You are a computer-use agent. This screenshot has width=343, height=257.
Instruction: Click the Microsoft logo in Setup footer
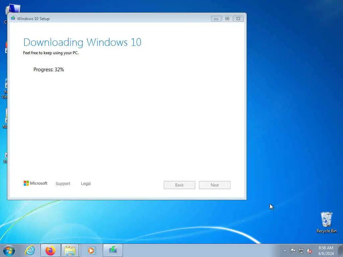[x=36, y=183]
